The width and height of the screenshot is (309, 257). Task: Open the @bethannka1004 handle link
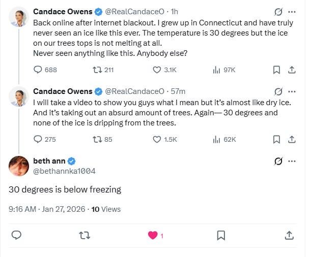pyautogui.click(x=64, y=171)
